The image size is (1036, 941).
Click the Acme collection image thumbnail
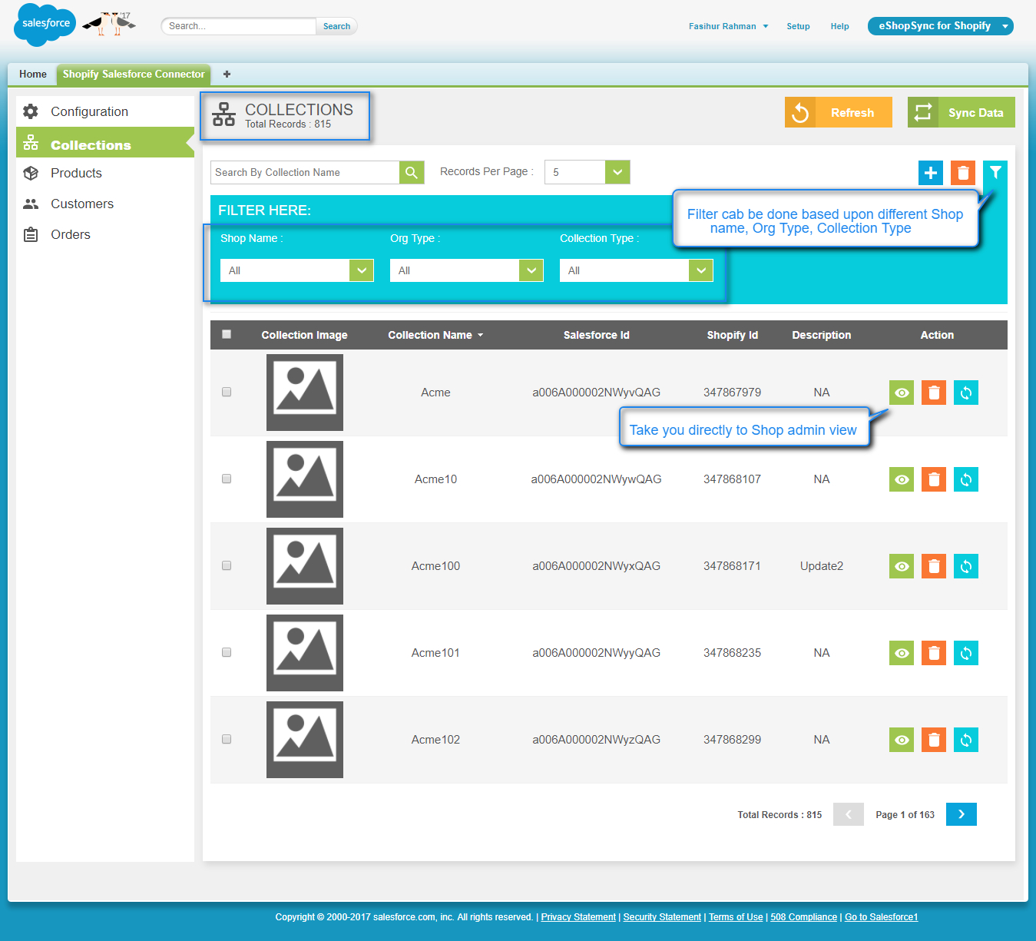pyautogui.click(x=305, y=393)
